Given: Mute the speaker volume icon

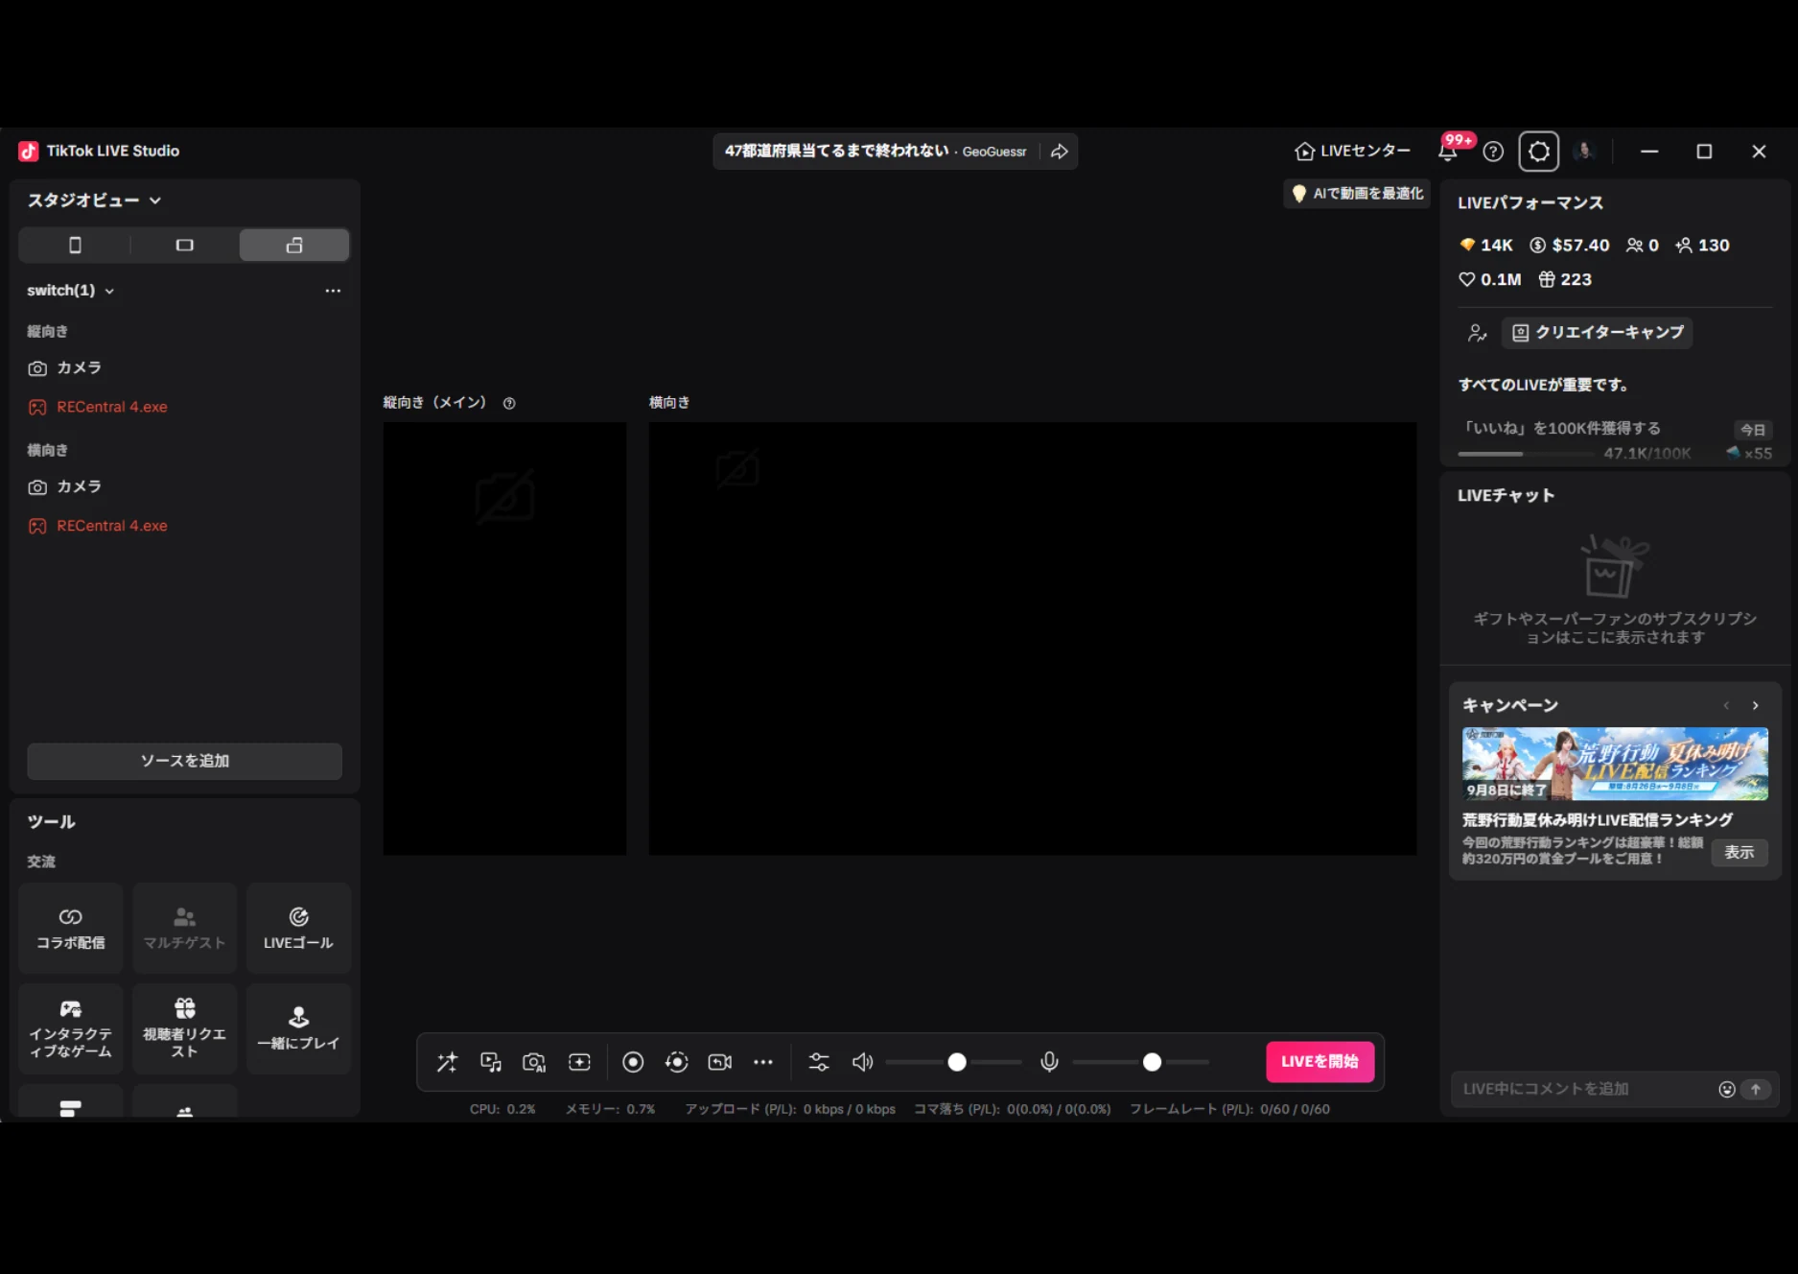Looking at the screenshot, I should [x=862, y=1062].
